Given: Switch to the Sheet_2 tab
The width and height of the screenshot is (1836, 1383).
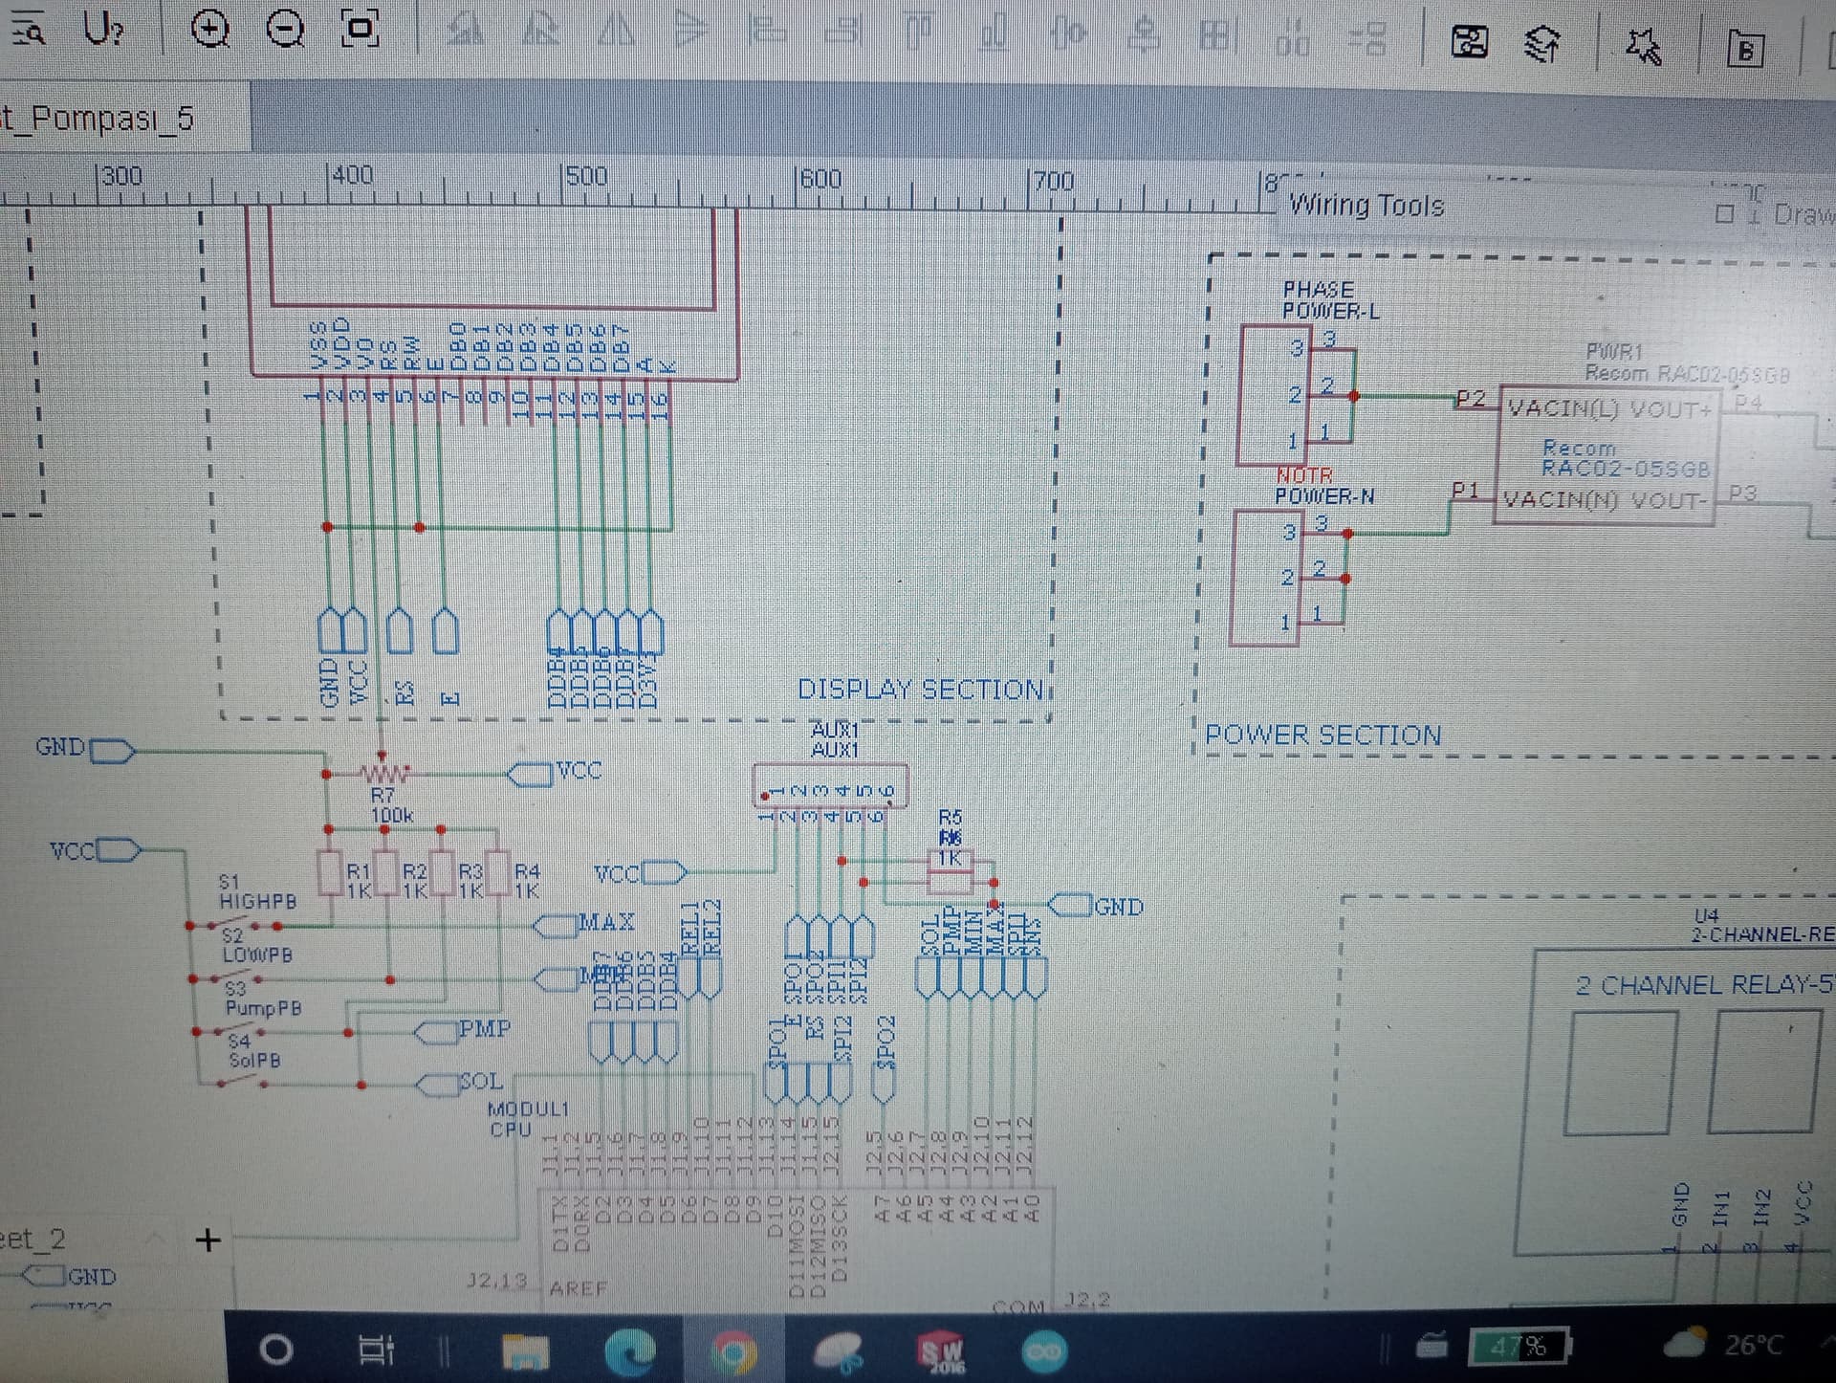Looking at the screenshot, I should pyautogui.click(x=33, y=1240).
